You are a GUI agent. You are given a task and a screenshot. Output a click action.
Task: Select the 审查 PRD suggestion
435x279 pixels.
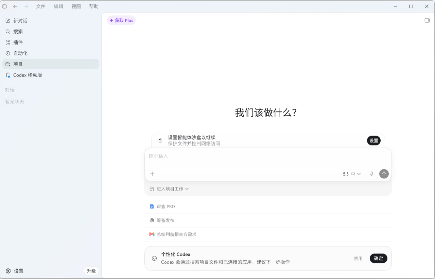point(268,207)
